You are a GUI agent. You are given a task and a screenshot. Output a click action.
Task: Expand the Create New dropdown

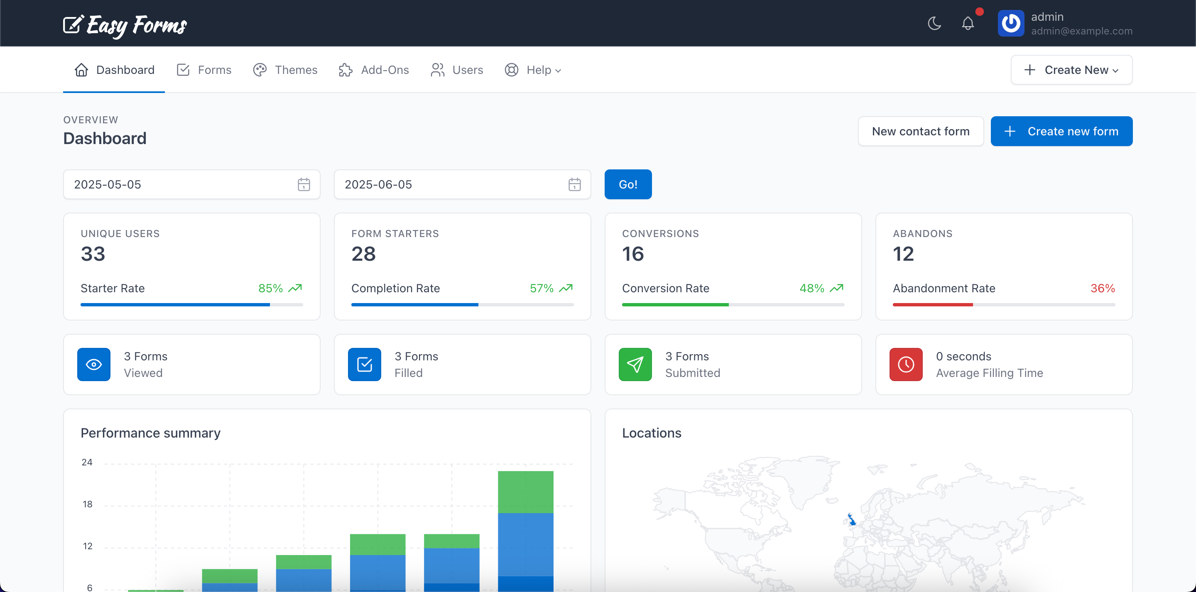tap(1071, 70)
